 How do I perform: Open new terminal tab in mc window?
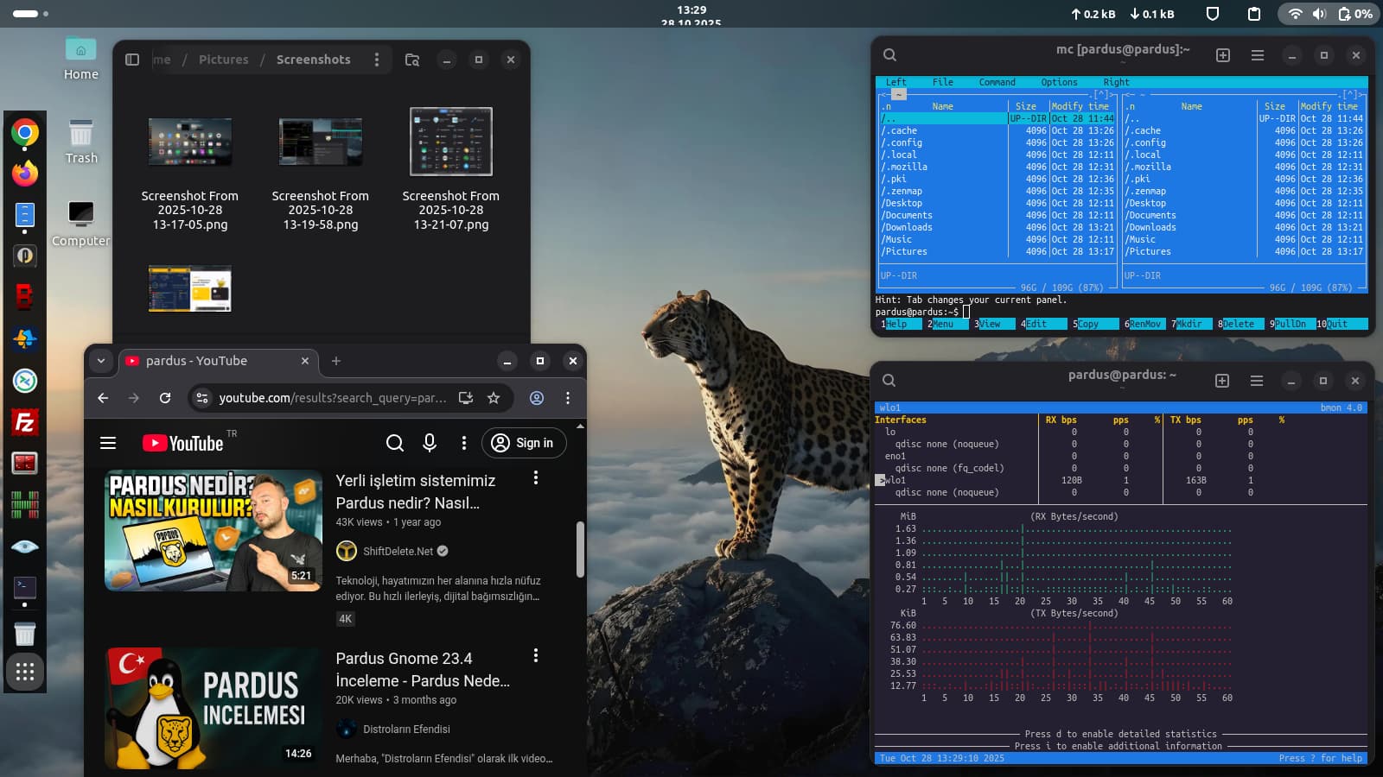click(1223, 55)
